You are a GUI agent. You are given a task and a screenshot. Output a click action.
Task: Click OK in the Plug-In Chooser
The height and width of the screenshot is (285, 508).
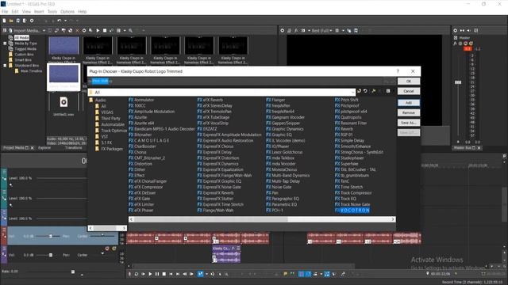[x=409, y=81]
